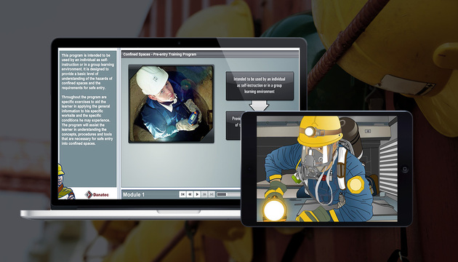The height and width of the screenshot is (262, 458).
Task: Click the intro paragraph in left sidebar
Action: 88,71
